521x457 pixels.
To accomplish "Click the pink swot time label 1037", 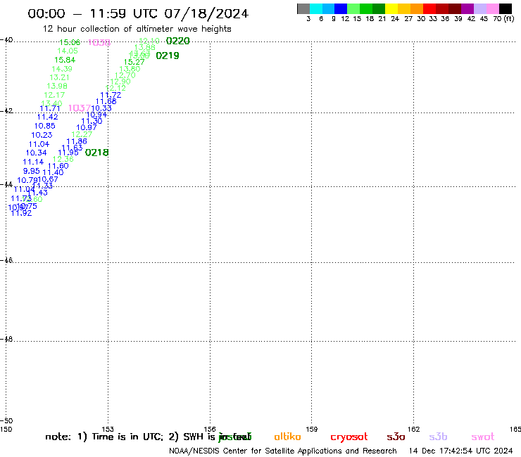I will pyautogui.click(x=80, y=108).
